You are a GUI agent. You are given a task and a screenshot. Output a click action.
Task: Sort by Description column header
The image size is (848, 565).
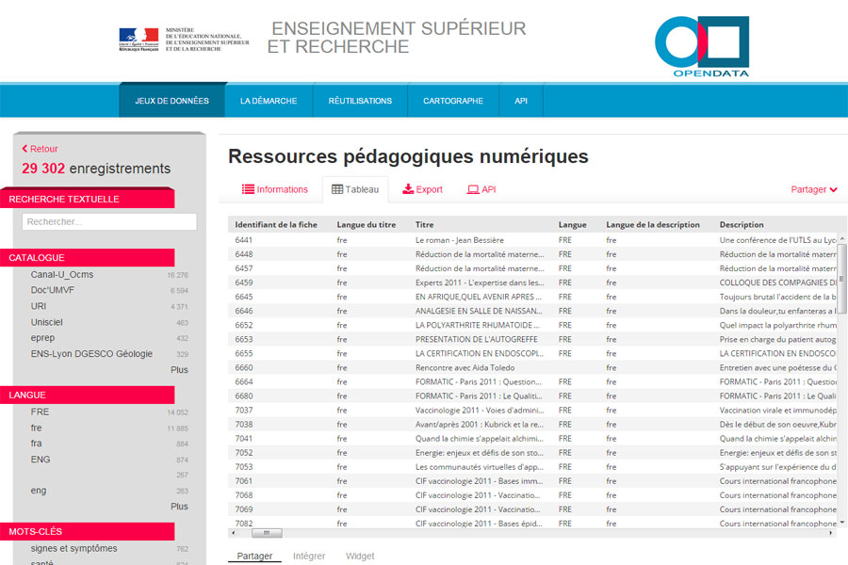click(x=742, y=224)
